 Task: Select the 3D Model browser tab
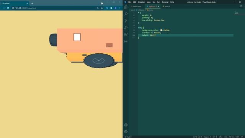(x=14, y=3)
